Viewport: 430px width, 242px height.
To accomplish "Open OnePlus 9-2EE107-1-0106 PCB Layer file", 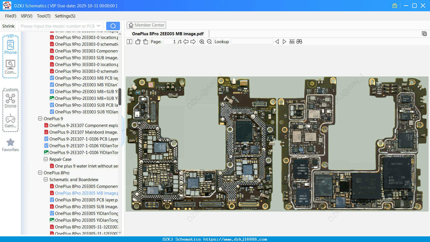I will 81,139.
